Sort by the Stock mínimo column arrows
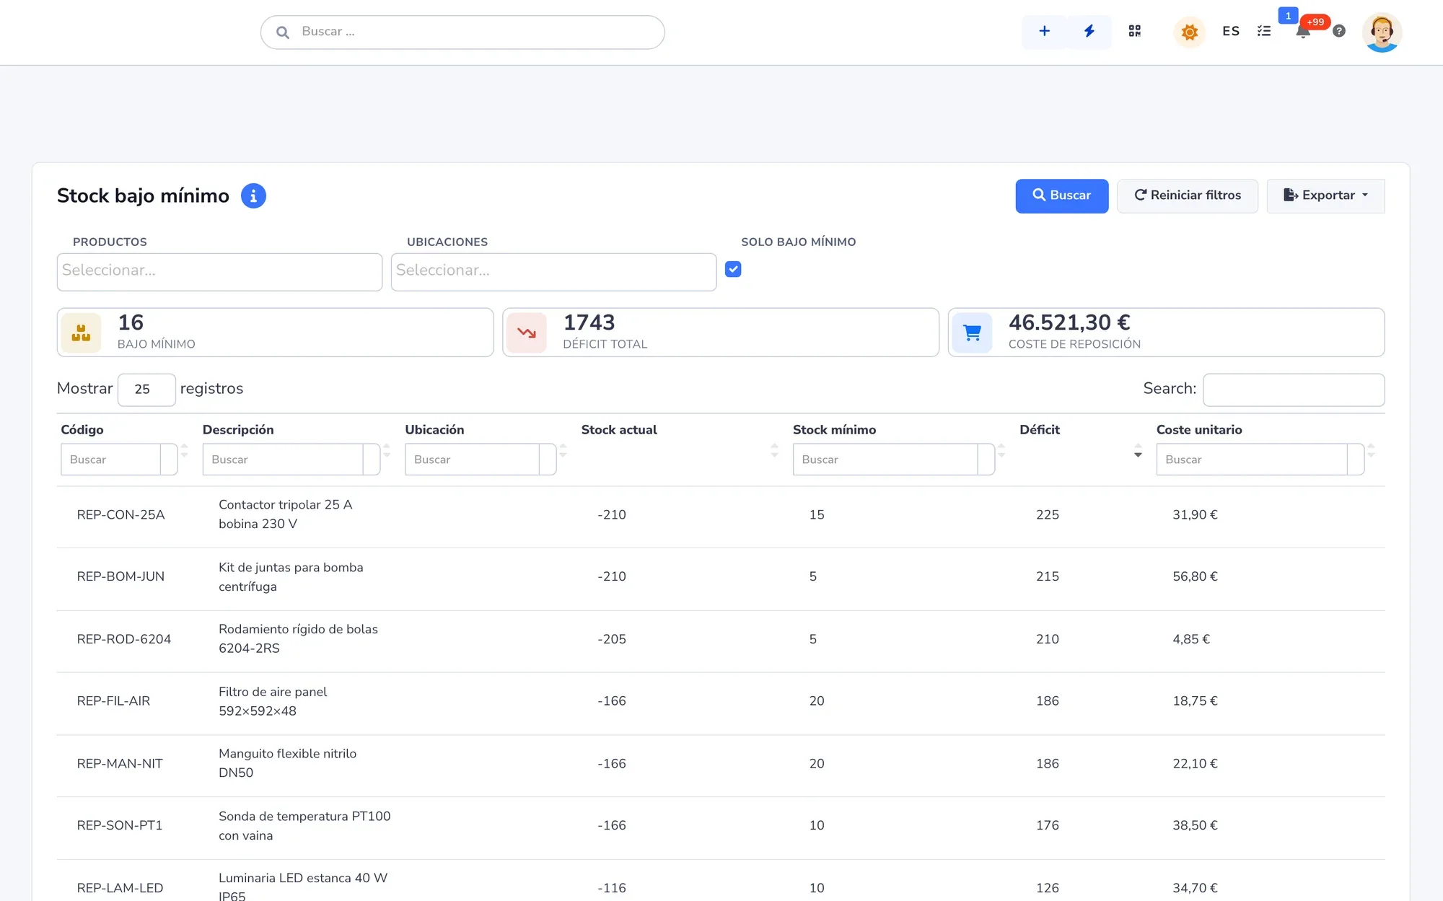 pos(1001,451)
